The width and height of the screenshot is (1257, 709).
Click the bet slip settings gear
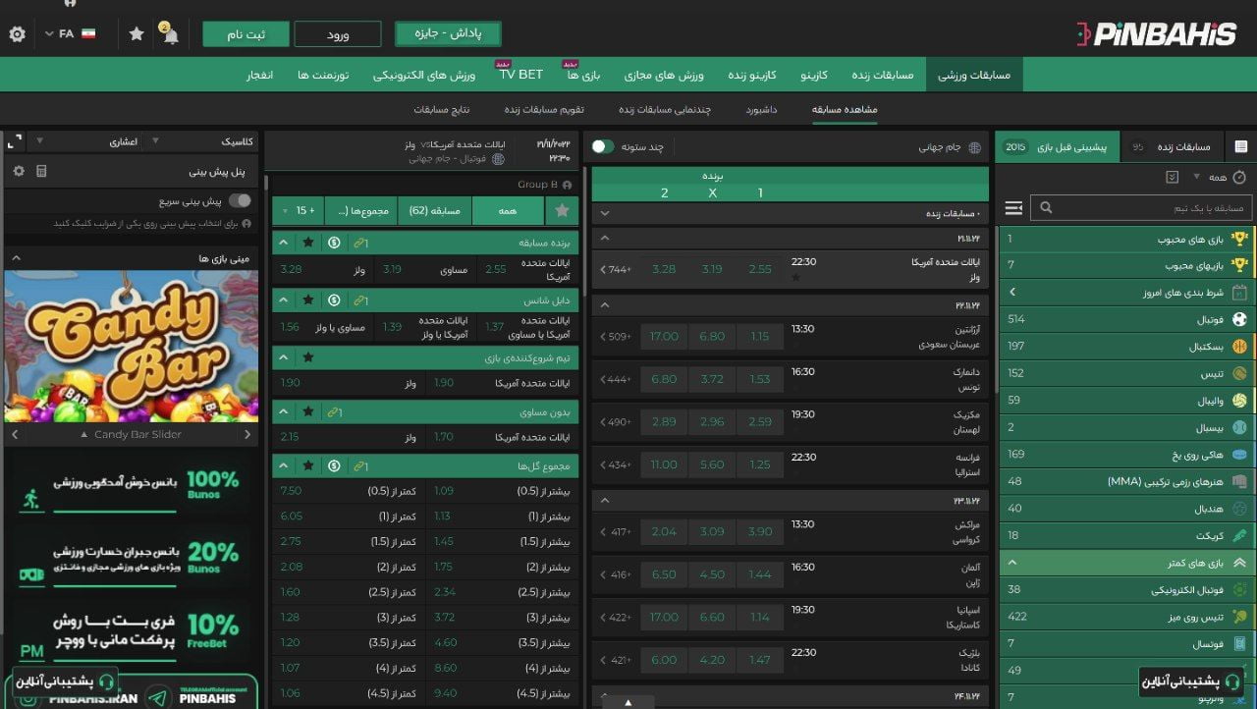(x=18, y=172)
